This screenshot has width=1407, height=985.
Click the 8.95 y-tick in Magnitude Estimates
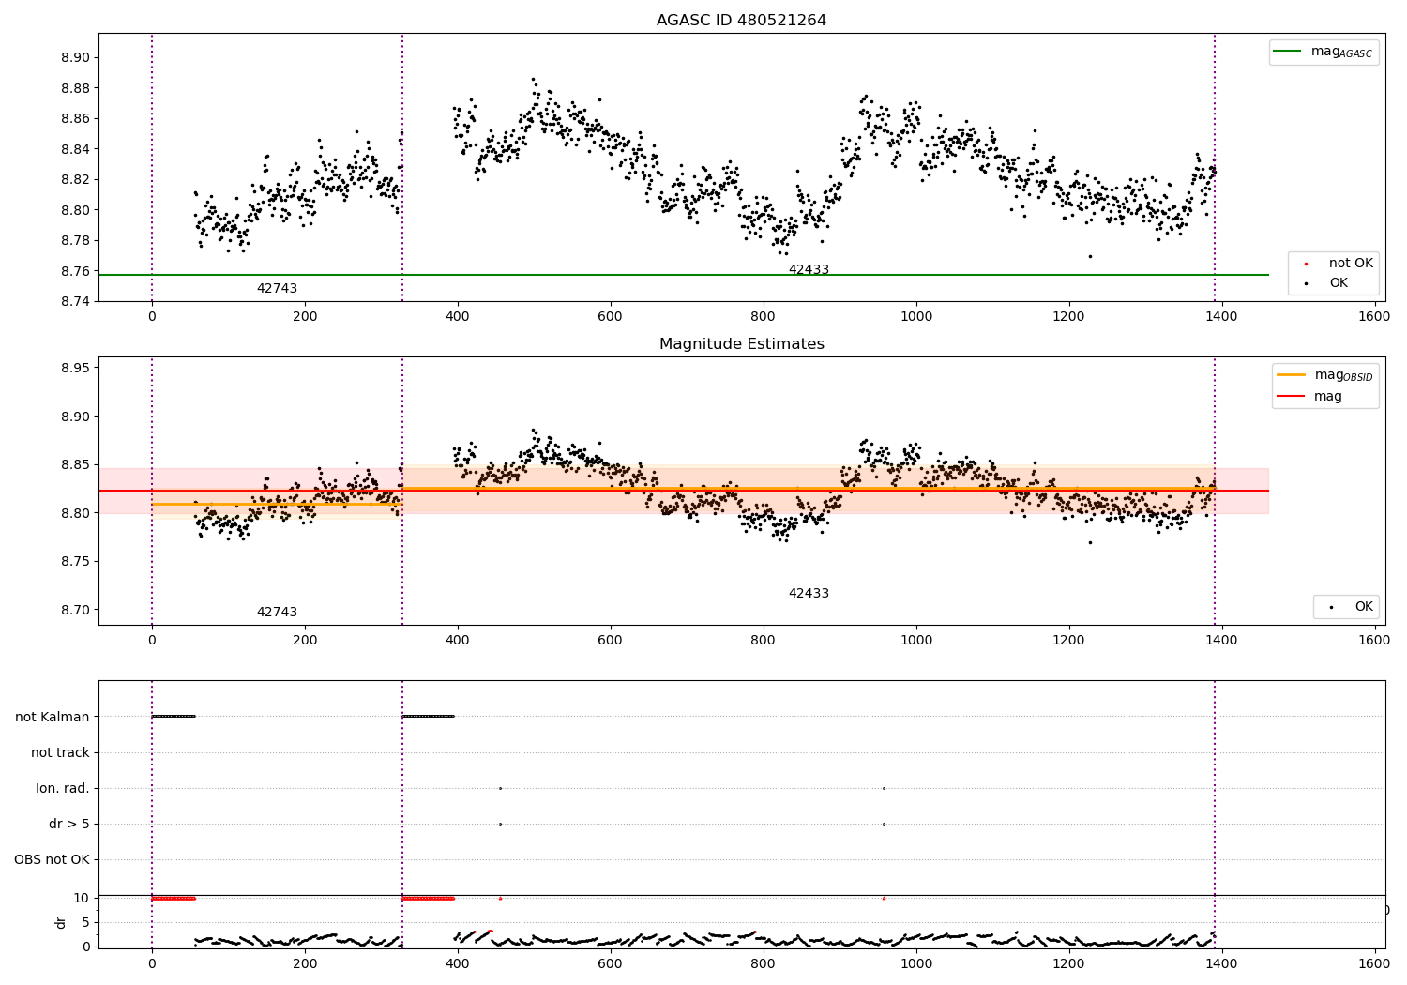coord(74,368)
